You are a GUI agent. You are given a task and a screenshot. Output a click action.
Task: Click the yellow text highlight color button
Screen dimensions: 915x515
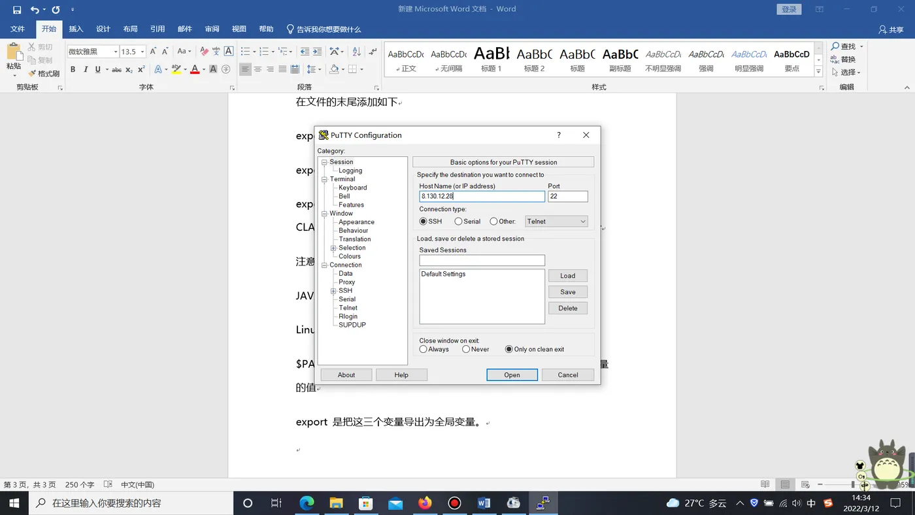(176, 69)
